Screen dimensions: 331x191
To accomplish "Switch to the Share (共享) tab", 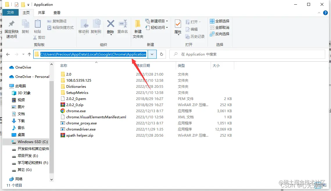I will (x=41, y=13).
